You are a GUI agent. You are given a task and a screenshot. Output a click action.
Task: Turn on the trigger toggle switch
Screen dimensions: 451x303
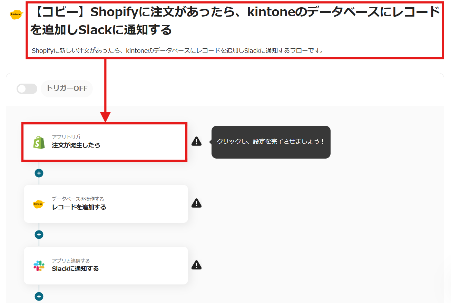coord(27,89)
